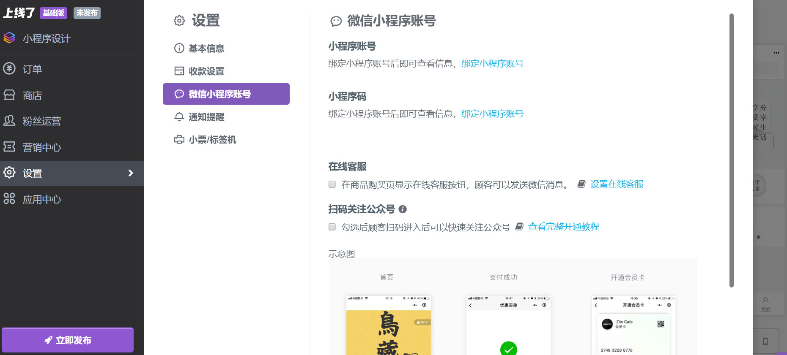
Task: Click 绑定小程序账号 link under 小程序码
Action: click(x=492, y=114)
